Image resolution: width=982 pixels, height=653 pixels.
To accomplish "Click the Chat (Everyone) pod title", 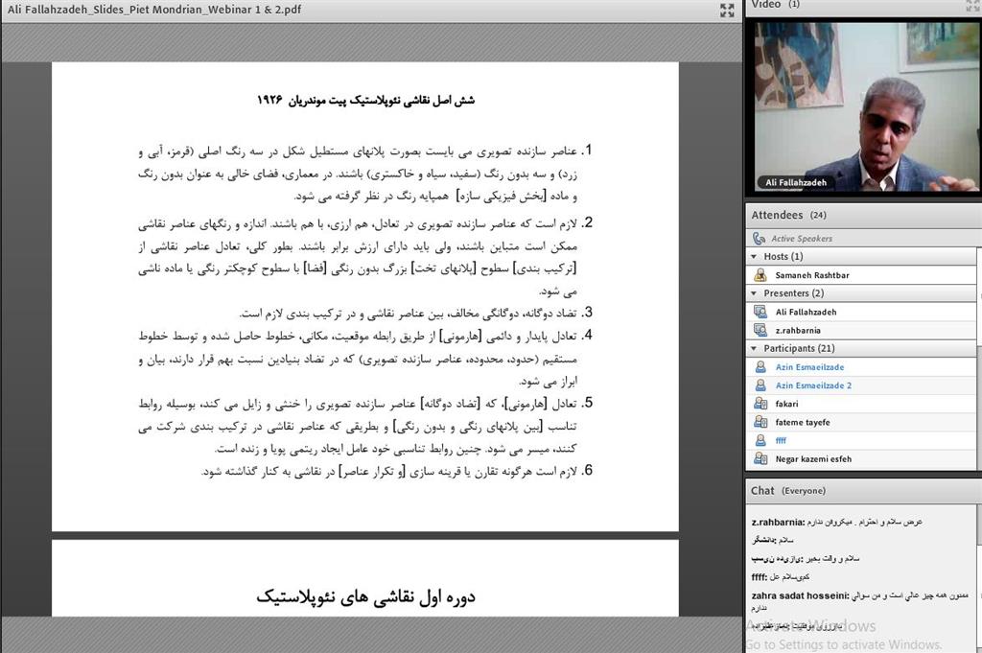I will pyautogui.click(x=788, y=491).
